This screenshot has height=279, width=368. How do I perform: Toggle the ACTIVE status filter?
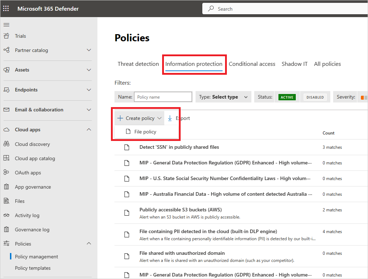pyautogui.click(x=287, y=97)
